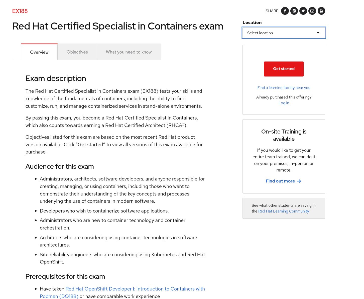Click Find a learning facility near you

(284, 88)
